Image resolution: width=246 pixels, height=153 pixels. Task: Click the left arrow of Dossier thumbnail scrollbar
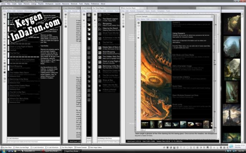point(142,130)
